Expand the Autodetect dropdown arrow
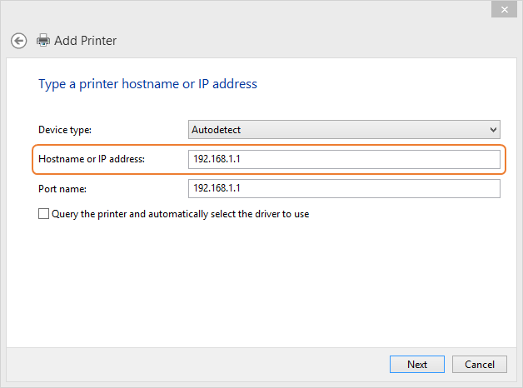 pos(493,130)
